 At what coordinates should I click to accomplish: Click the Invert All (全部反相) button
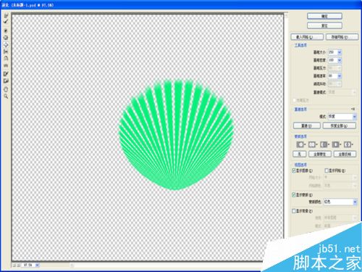click(x=345, y=154)
